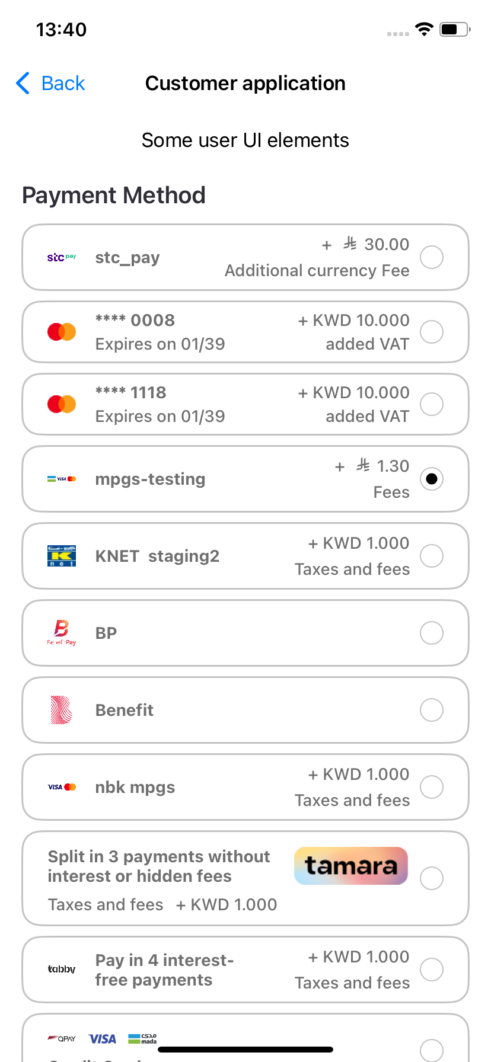Click Mastercard logo for card ending 0008
Screen dimensions: 491x1062
[62, 332]
